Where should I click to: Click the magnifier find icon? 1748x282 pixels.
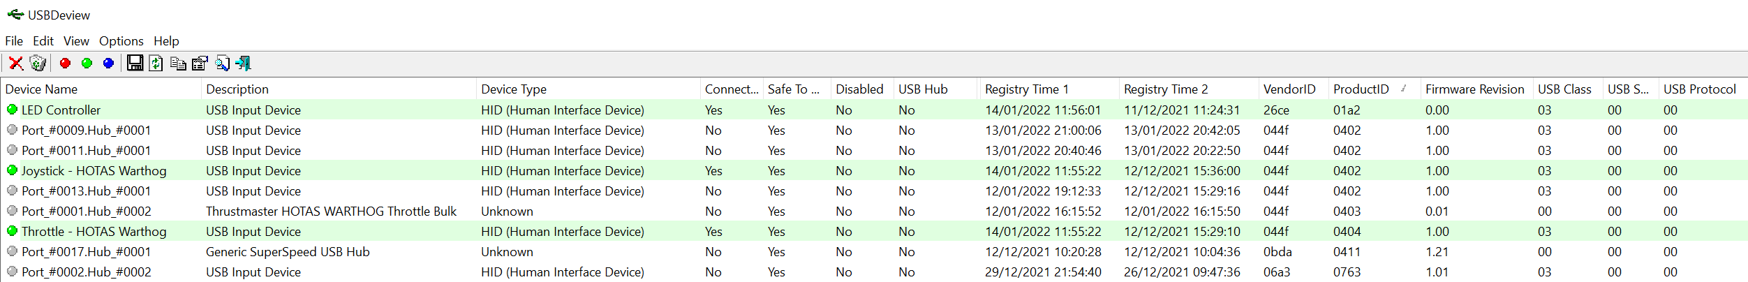point(222,64)
